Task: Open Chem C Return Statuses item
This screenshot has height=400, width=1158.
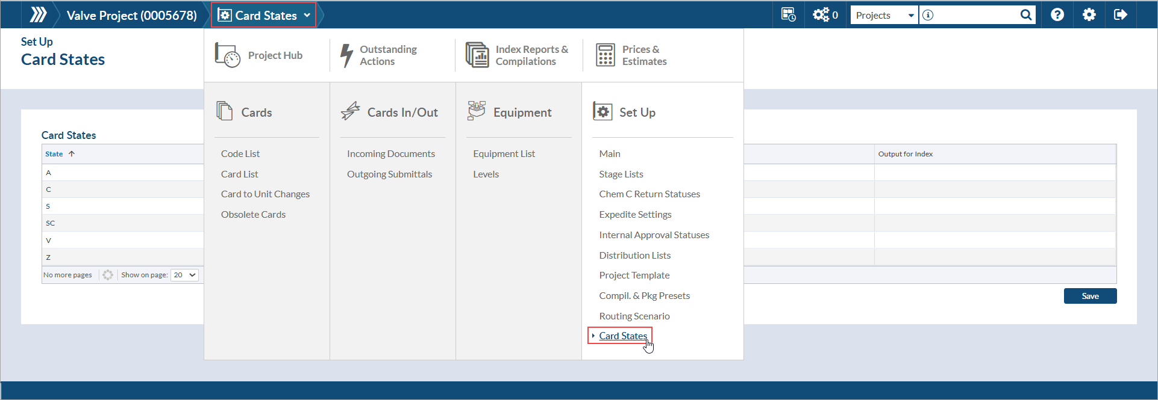Action: 649,194
